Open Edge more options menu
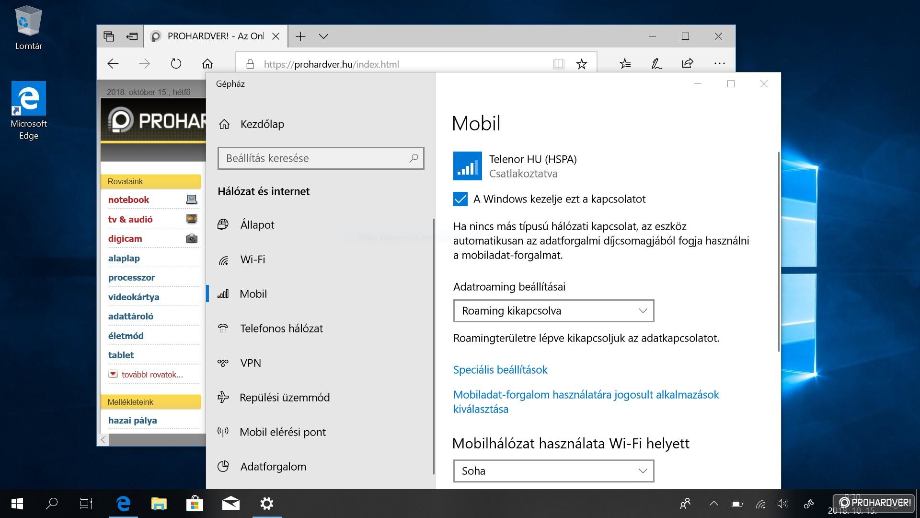This screenshot has height=518, width=920. pos(719,63)
